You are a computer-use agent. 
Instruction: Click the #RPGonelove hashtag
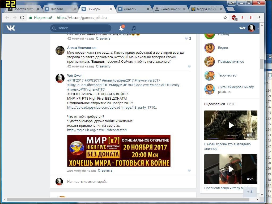point(138,85)
